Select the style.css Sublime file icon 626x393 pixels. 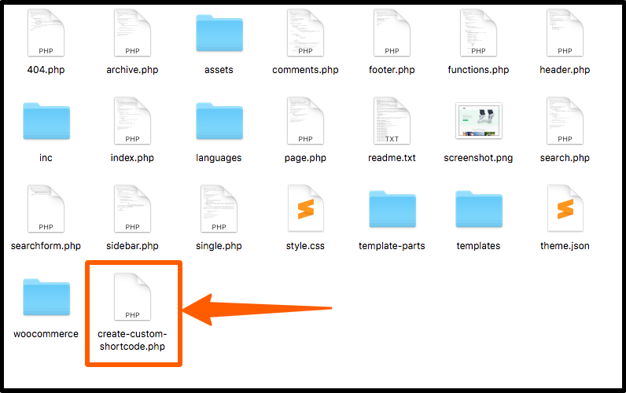305,208
